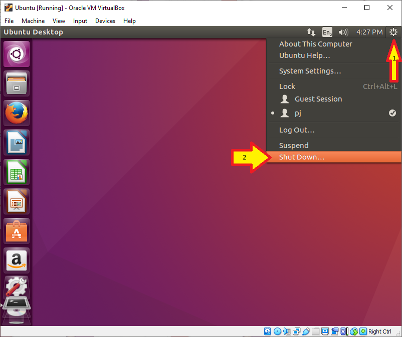
Task: Open the View menu
Action: (x=59, y=21)
